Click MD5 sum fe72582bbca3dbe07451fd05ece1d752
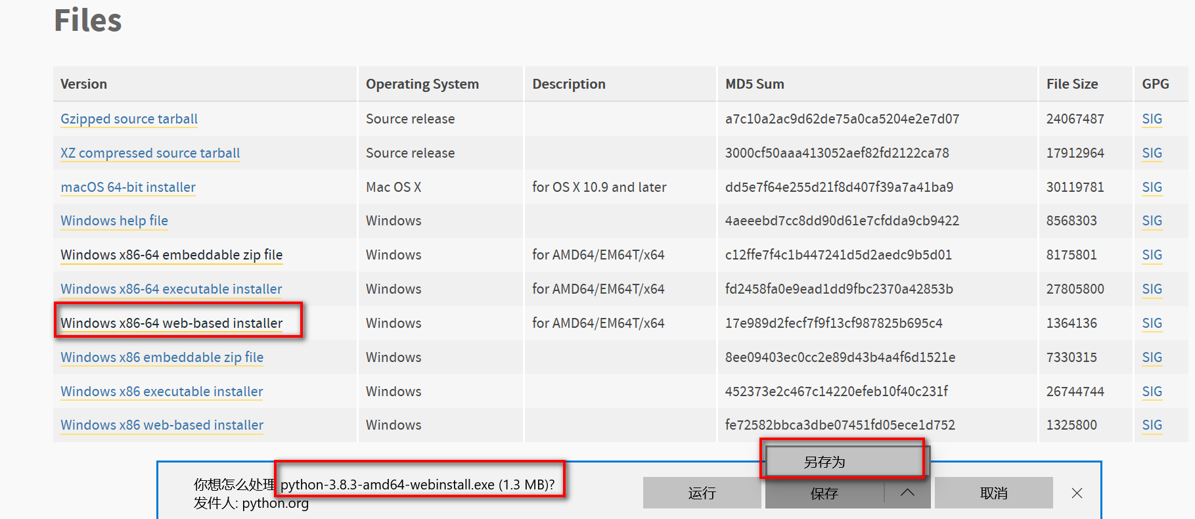1195x519 pixels. tap(840, 425)
